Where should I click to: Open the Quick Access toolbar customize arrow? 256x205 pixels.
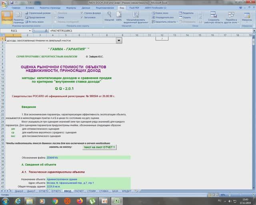[30, 3]
